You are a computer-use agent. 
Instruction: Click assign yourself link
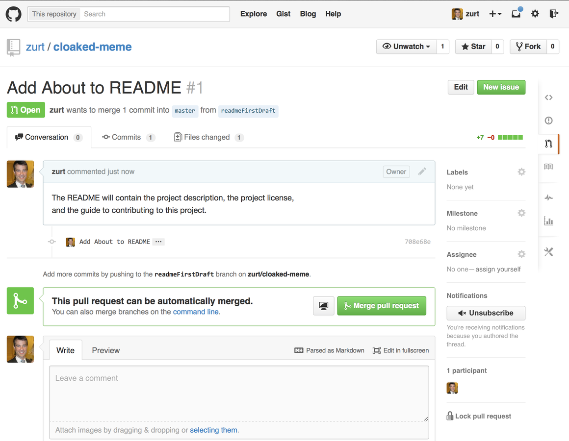pyautogui.click(x=498, y=269)
